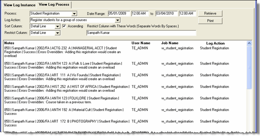Switch to the View Log Instance tab

coord(19,5)
